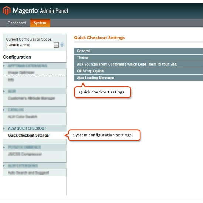
Task: Click the dropdown arrow beside Default Config
Action: (x=56, y=45)
